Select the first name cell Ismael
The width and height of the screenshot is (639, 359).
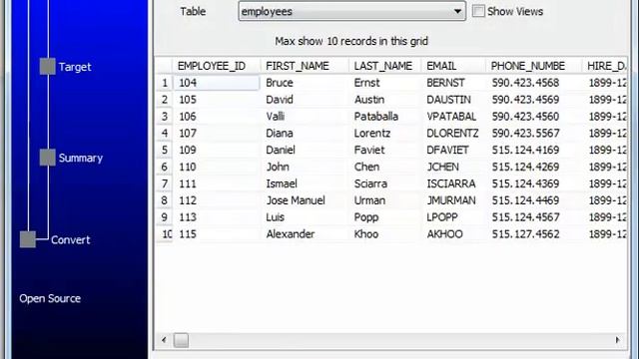coord(305,183)
